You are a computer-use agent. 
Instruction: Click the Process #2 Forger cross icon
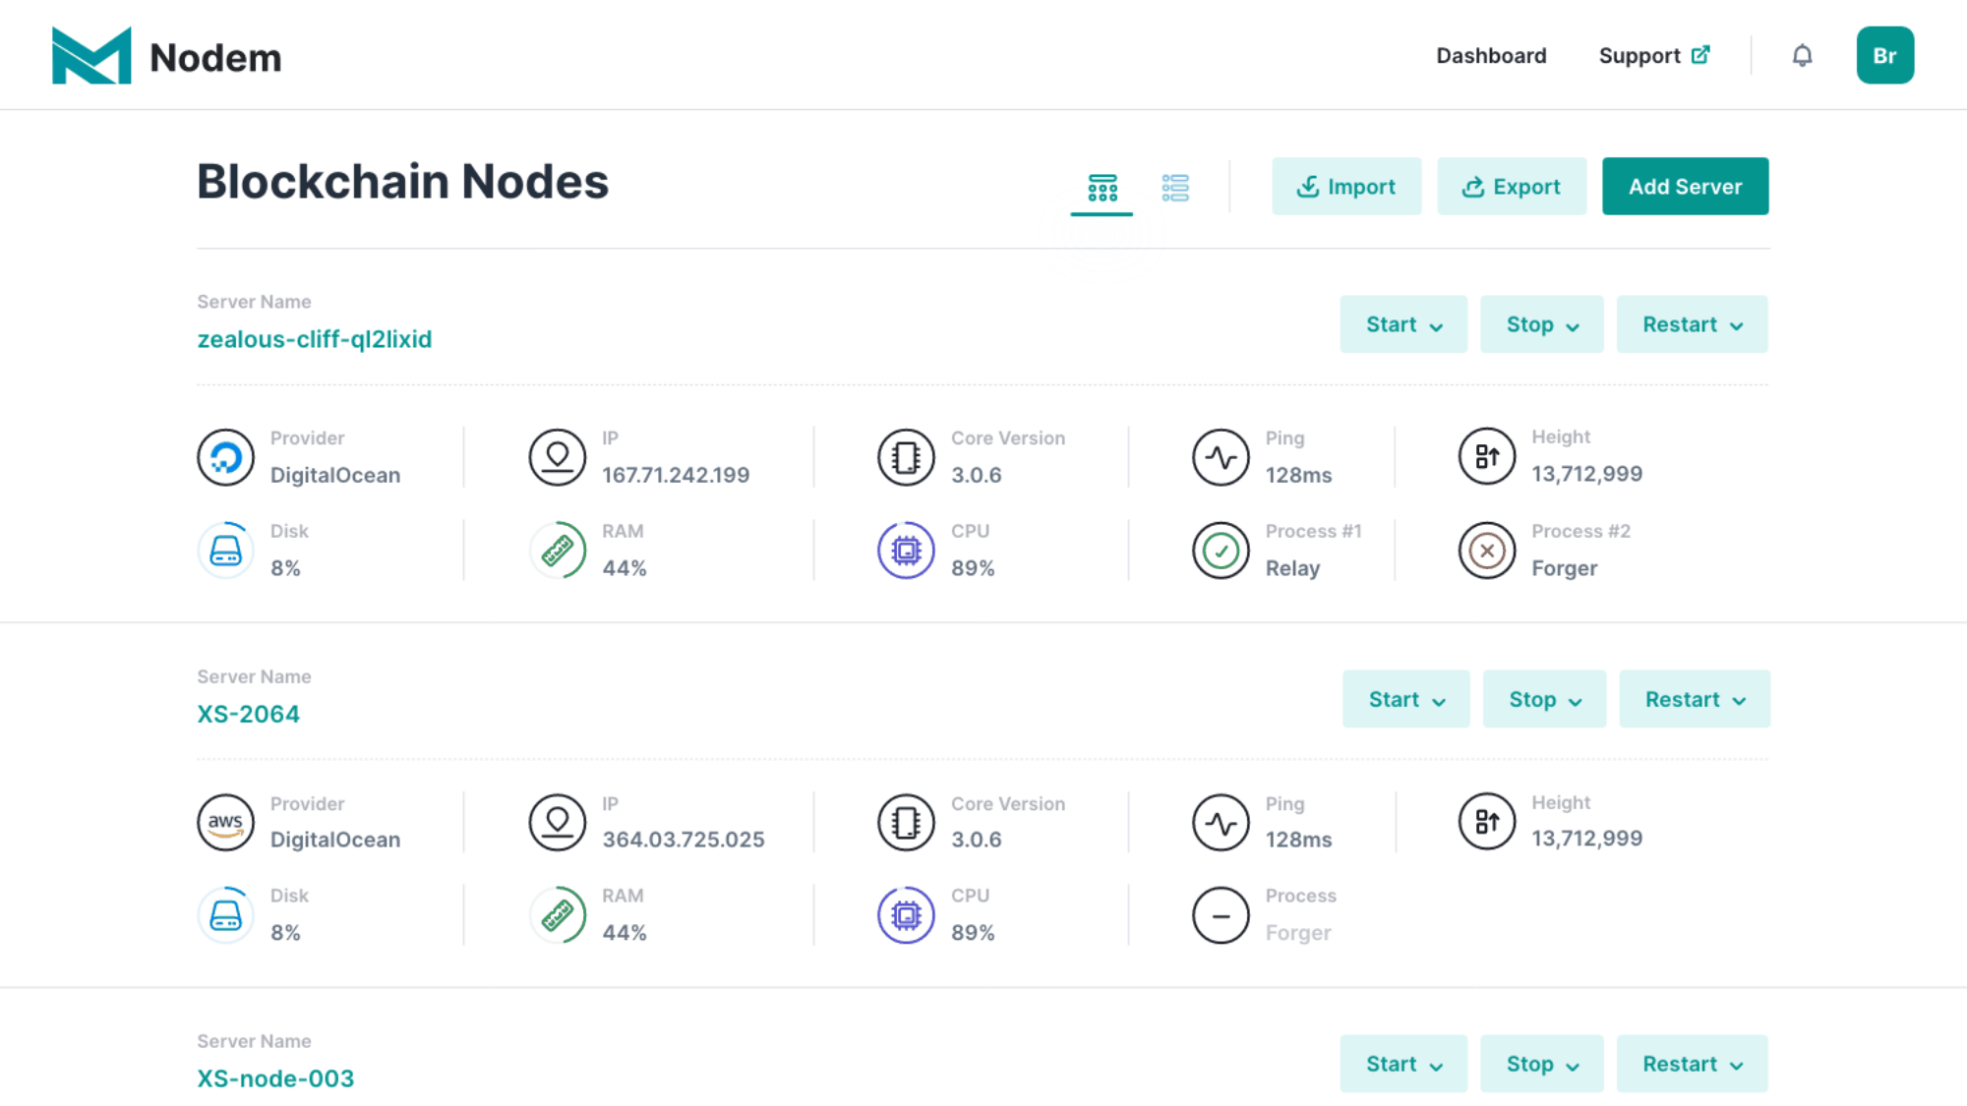[1487, 551]
